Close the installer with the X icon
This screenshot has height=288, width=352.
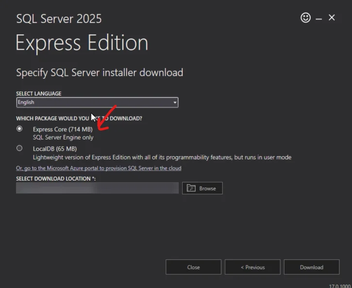332,17
